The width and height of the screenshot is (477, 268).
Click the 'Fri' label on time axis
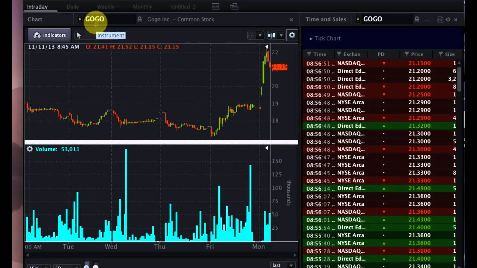click(210, 246)
